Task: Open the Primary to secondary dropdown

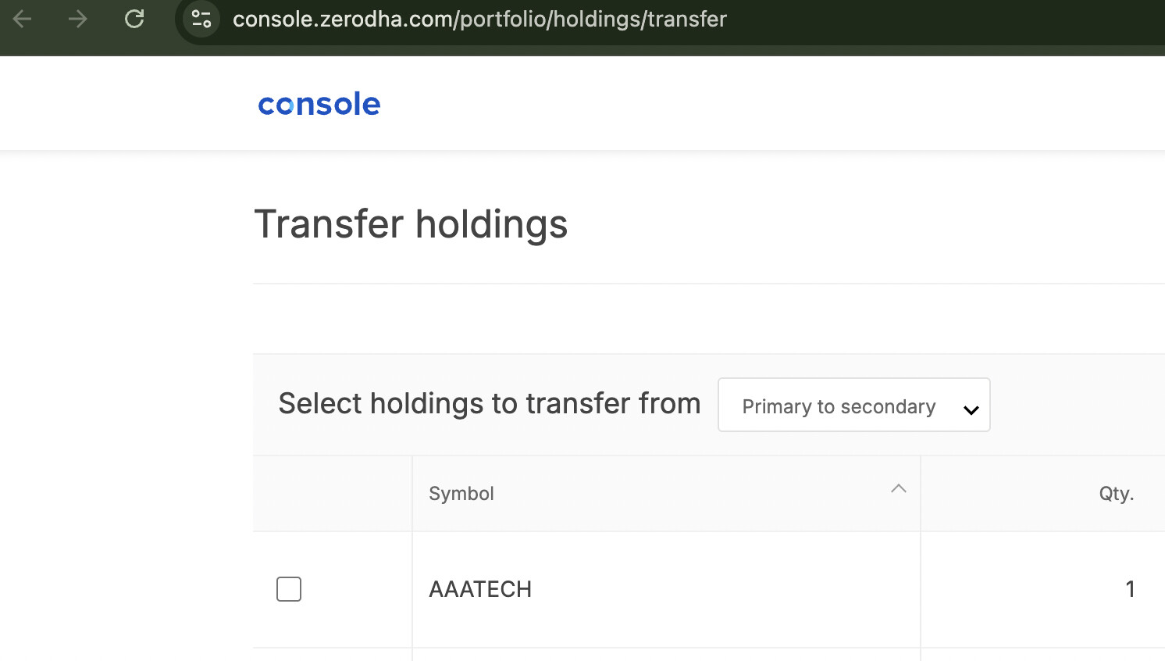Action: click(839, 406)
